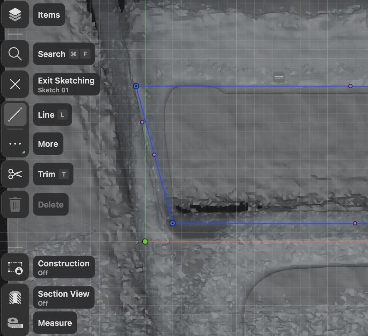The height and width of the screenshot is (336, 368).
Task: Select the top-left blue sketch vertex
Action: click(136, 86)
